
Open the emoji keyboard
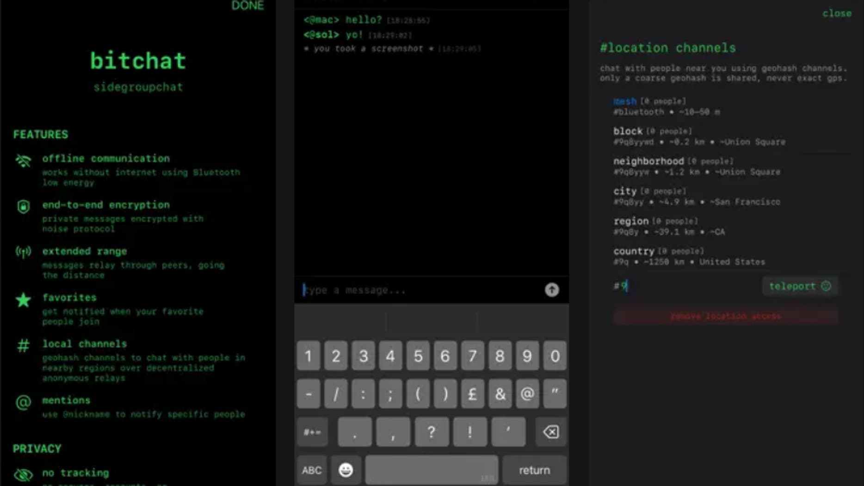[x=346, y=470]
